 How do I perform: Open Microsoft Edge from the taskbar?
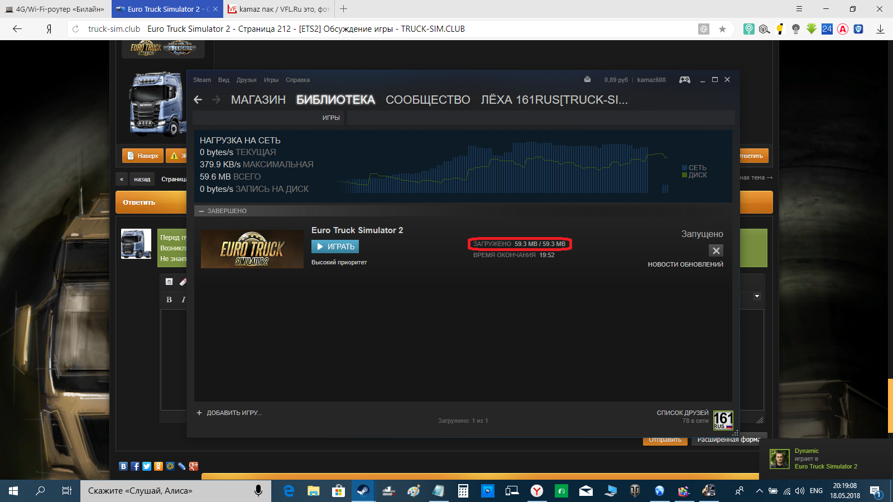(x=289, y=491)
